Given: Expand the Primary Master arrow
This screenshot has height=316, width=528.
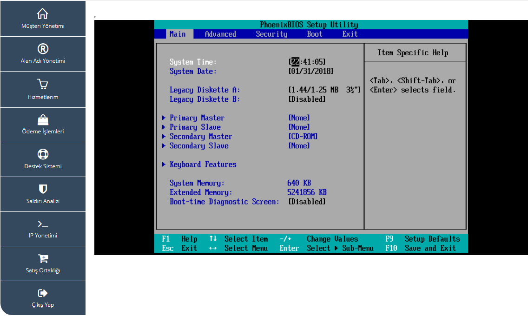Looking at the screenshot, I should tap(164, 118).
